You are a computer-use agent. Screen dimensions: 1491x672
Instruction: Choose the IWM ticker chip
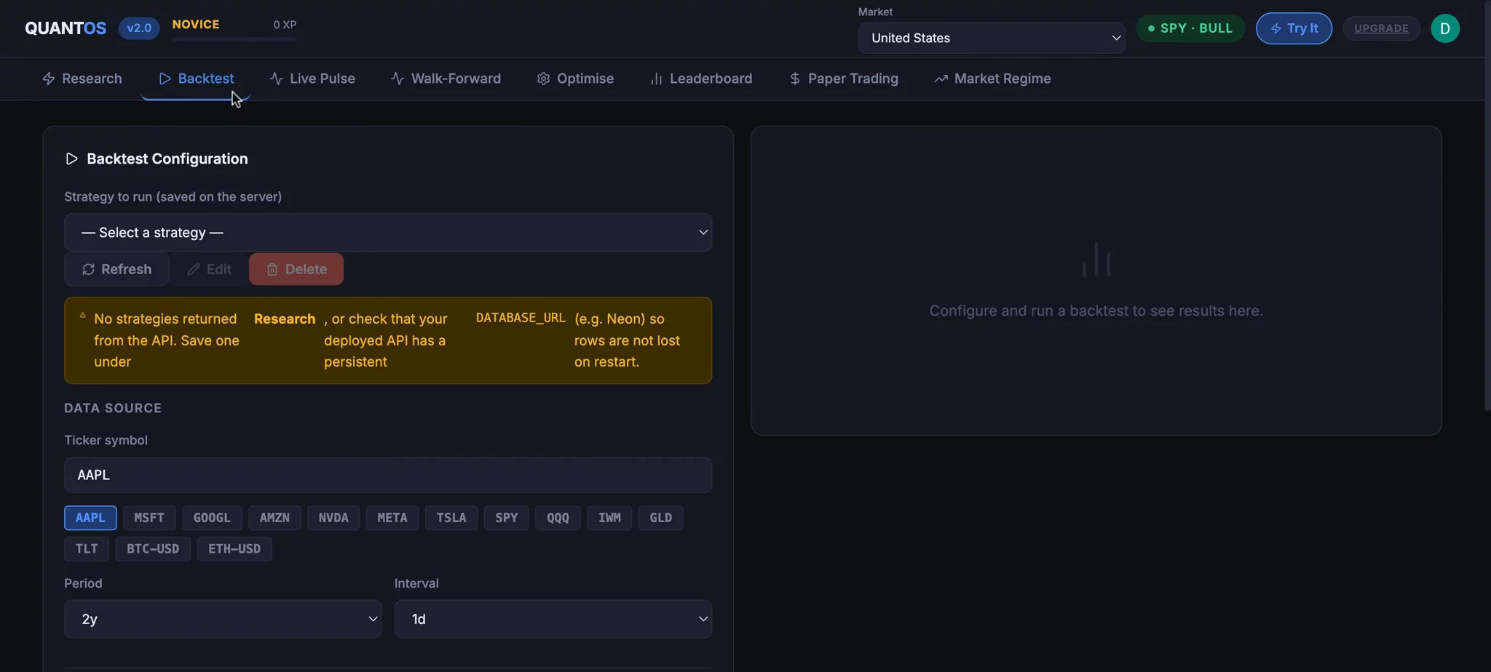click(609, 518)
